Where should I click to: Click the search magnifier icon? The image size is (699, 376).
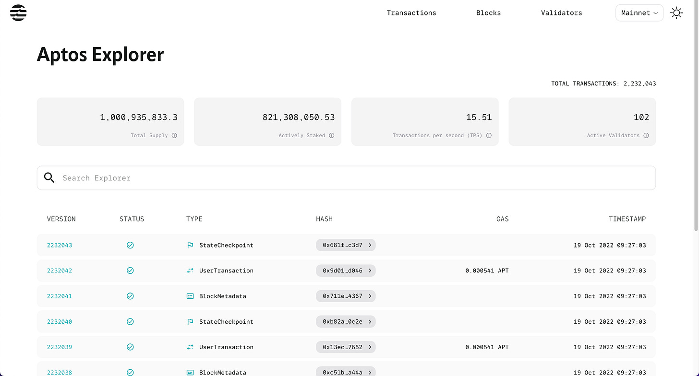(49, 178)
